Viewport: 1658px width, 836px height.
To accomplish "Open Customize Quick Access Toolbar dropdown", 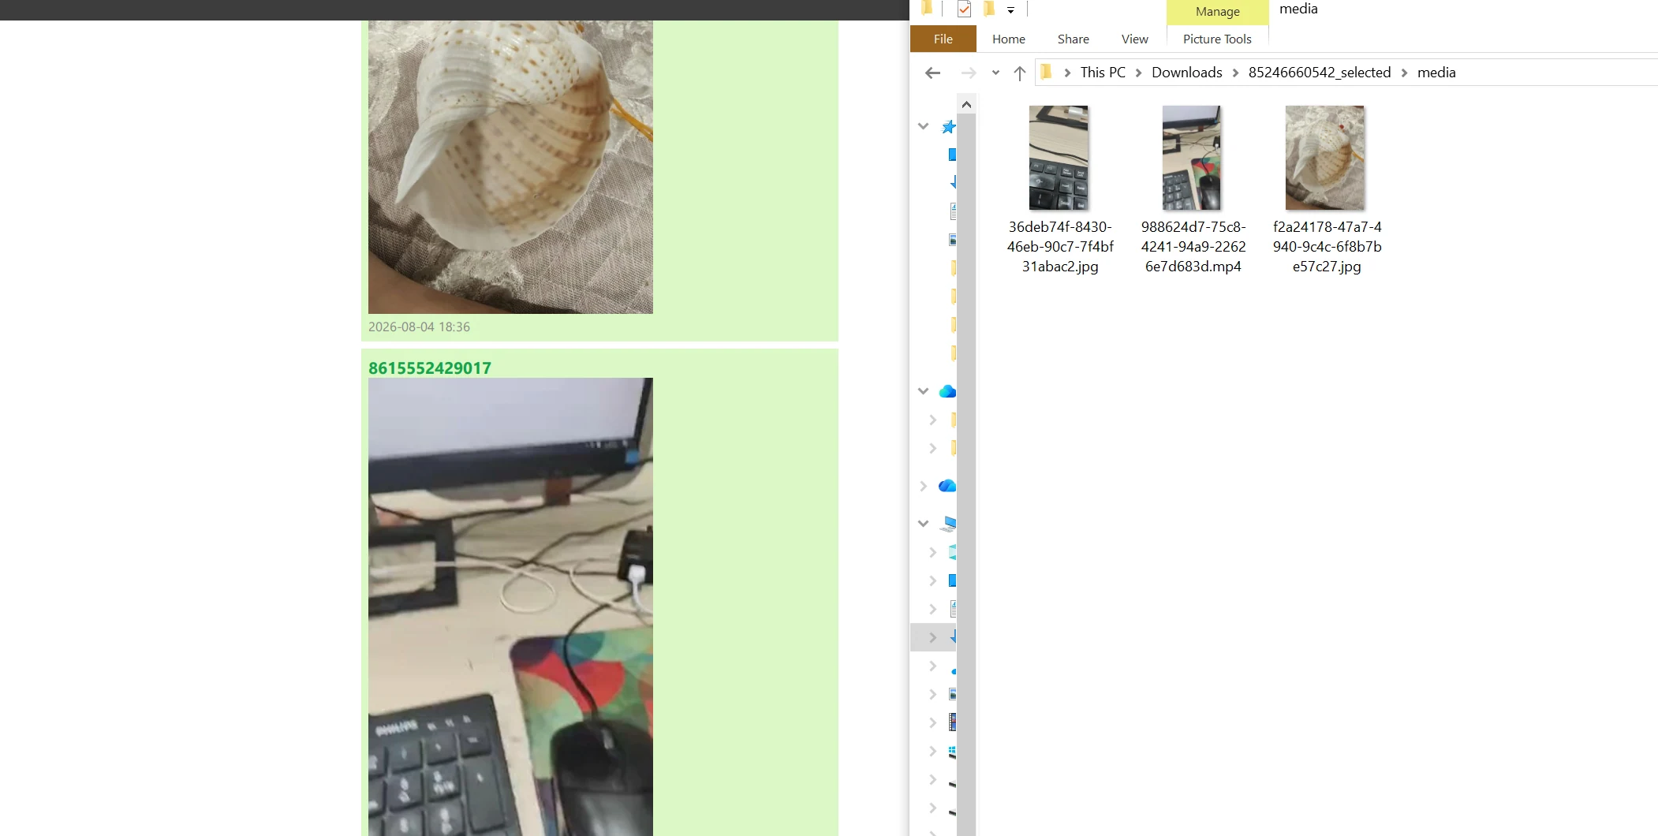I will coord(1010,10).
